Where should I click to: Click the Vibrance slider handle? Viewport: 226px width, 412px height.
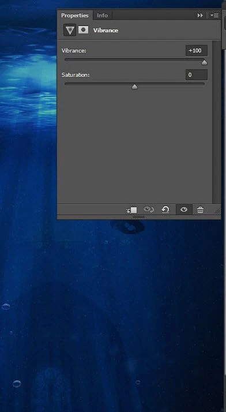coord(204,62)
